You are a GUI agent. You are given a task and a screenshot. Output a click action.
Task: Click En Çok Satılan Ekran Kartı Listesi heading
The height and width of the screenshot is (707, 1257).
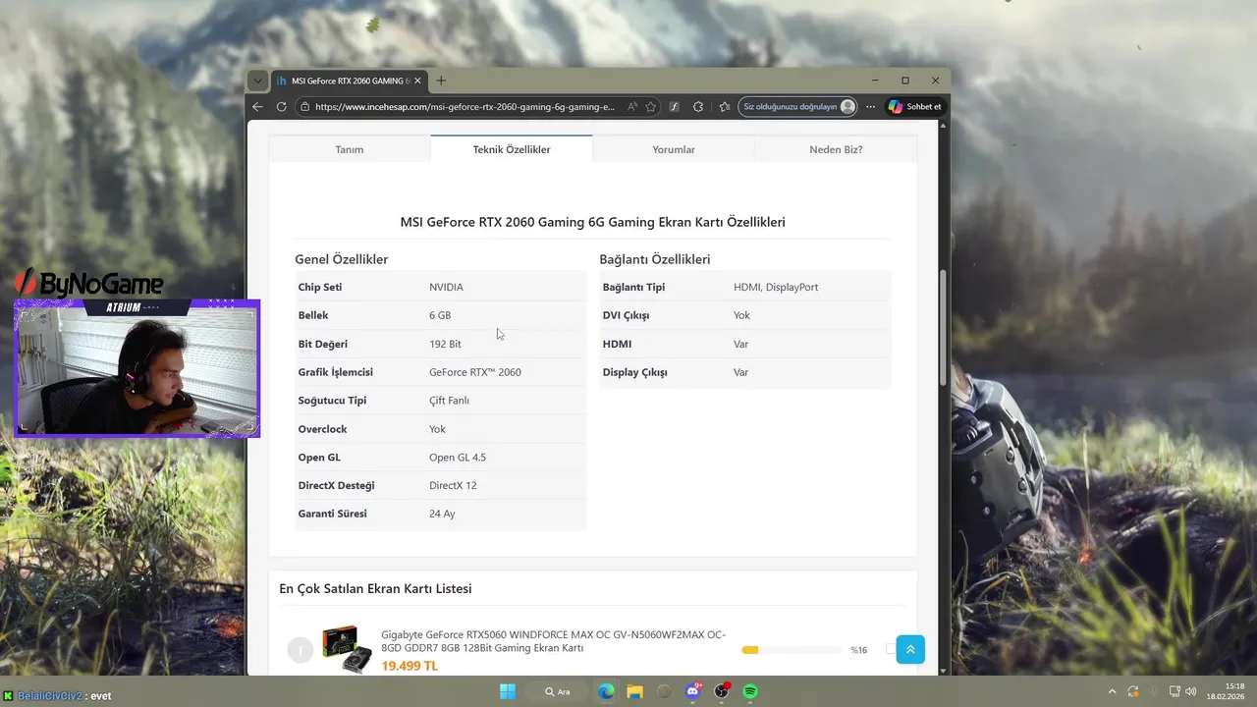[x=375, y=588]
